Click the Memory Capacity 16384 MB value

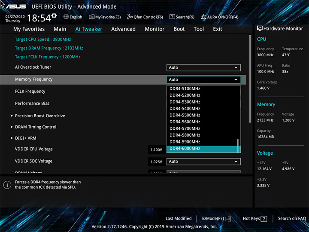click(x=265, y=137)
